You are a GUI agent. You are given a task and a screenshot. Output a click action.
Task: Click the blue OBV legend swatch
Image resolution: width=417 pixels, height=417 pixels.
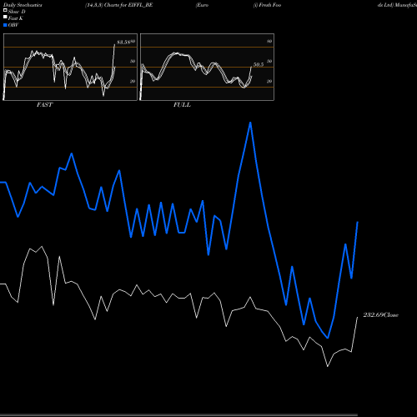pos(5,25)
